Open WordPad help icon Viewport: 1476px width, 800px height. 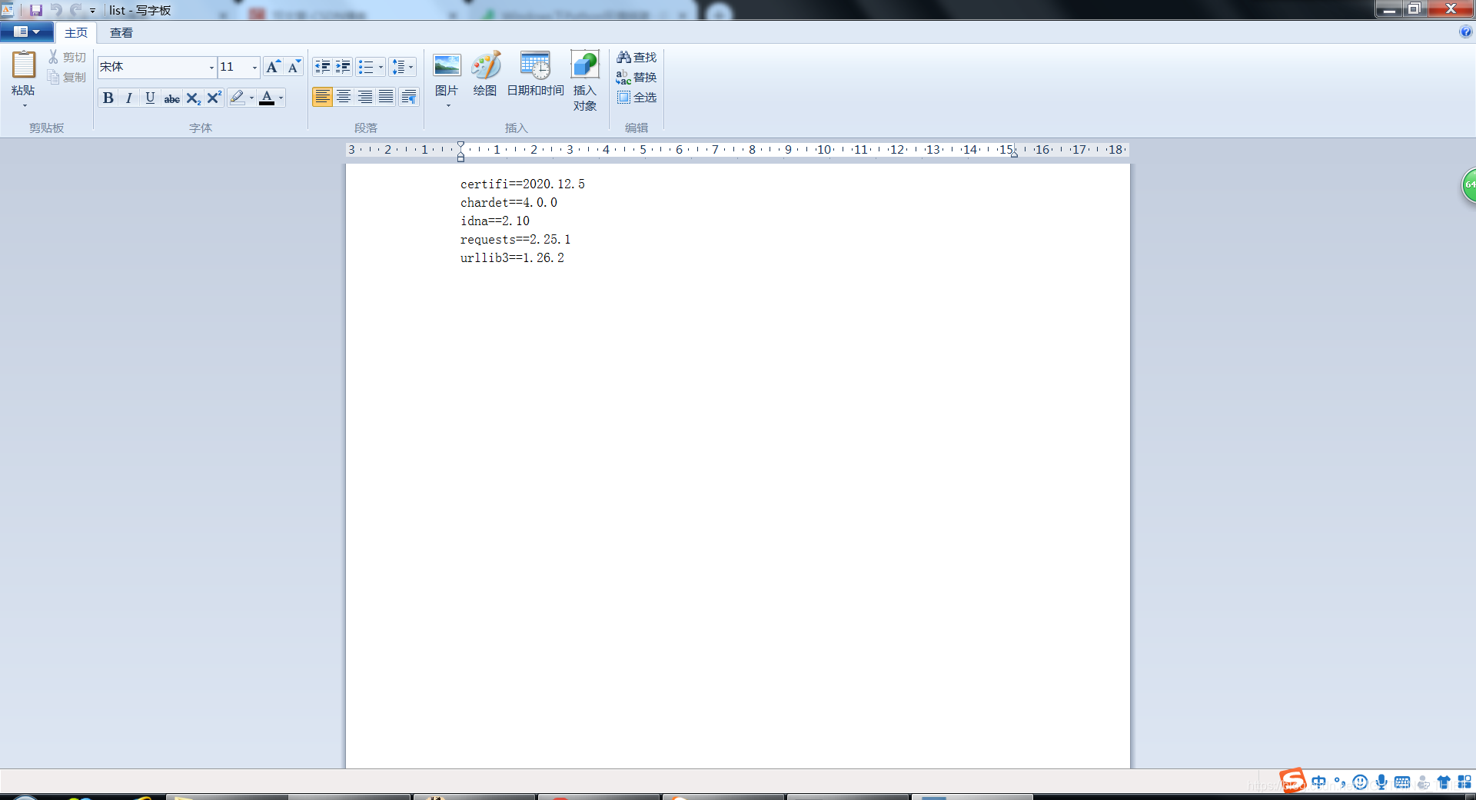pyautogui.click(x=1465, y=32)
